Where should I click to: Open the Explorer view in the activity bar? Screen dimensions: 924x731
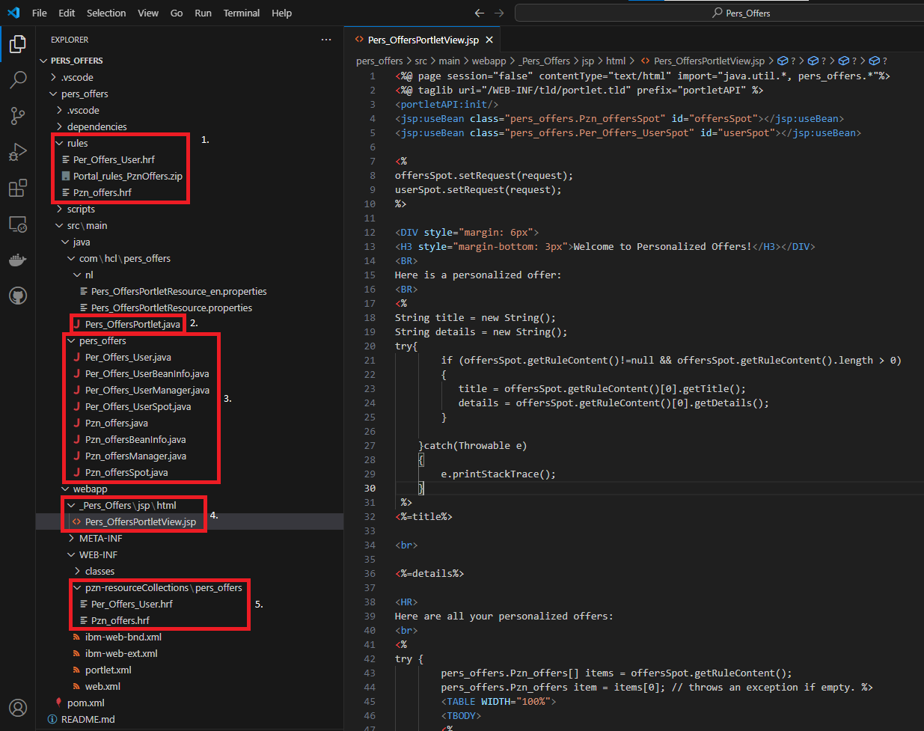(17, 43)
